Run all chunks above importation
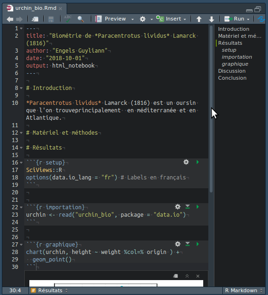This screenshot has width=268, height=295. [187, 207]
